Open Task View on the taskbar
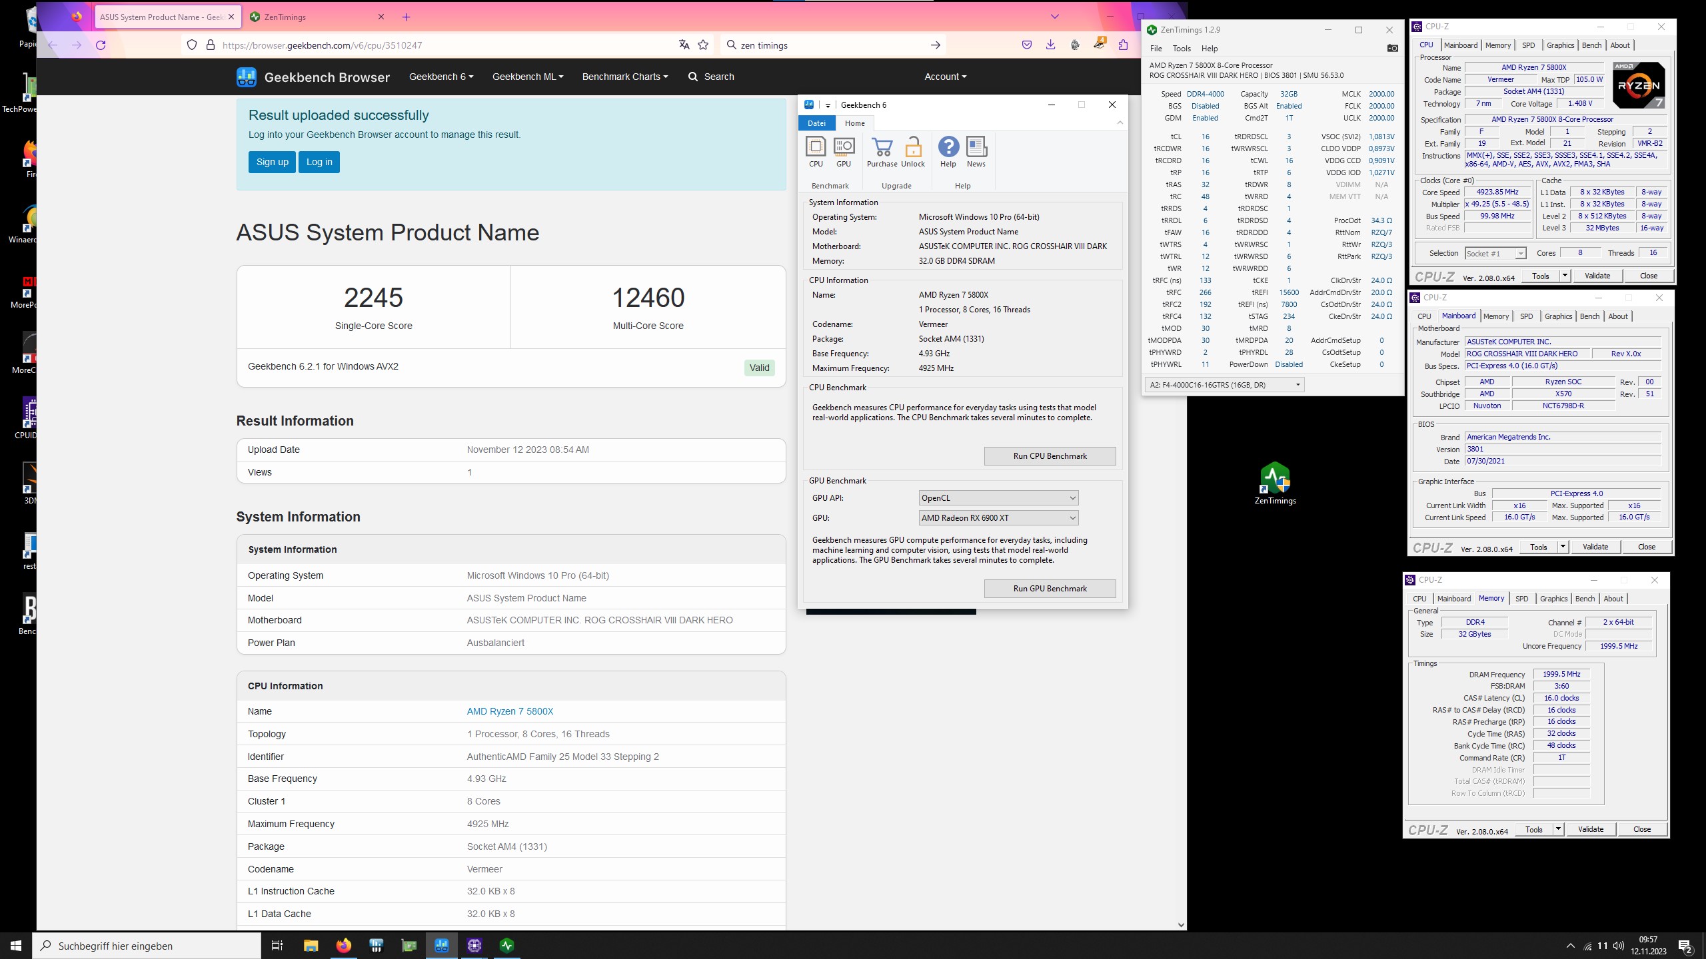1706x959 pixels. click(x=277, y=946)
